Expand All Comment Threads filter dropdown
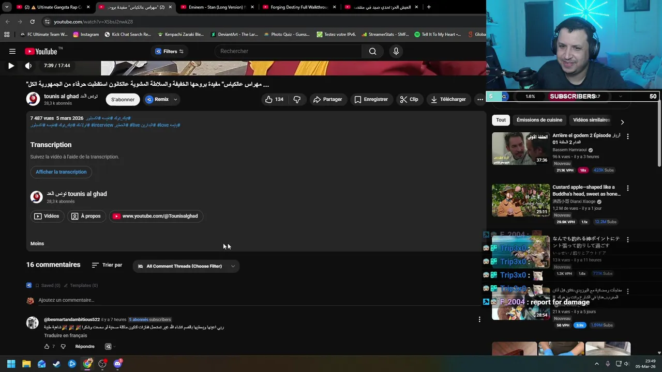Screen dimensions: 662x372 pos(186,266)
